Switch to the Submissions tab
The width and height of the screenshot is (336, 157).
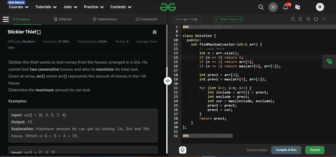pos(105,19)
